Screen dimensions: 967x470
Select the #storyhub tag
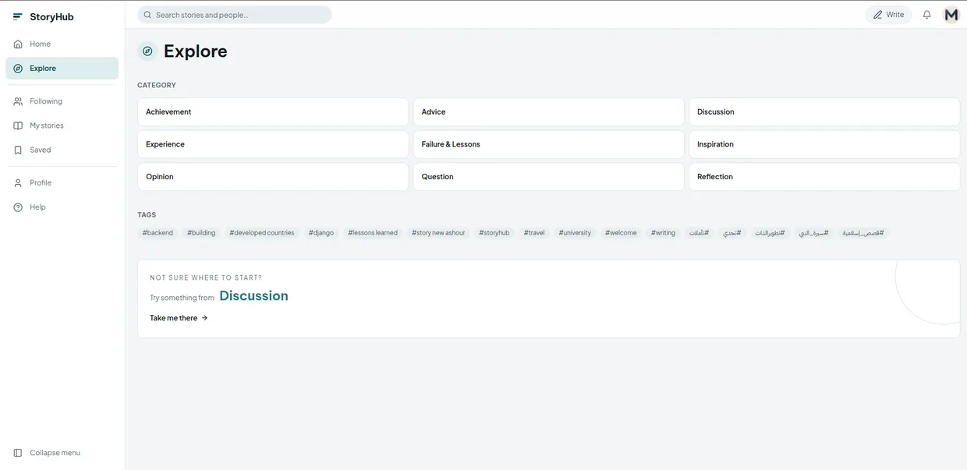(x=494, y=233)
